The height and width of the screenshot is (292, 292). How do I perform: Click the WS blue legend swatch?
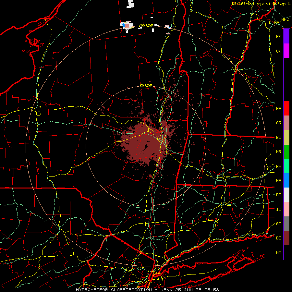point(286,180)
